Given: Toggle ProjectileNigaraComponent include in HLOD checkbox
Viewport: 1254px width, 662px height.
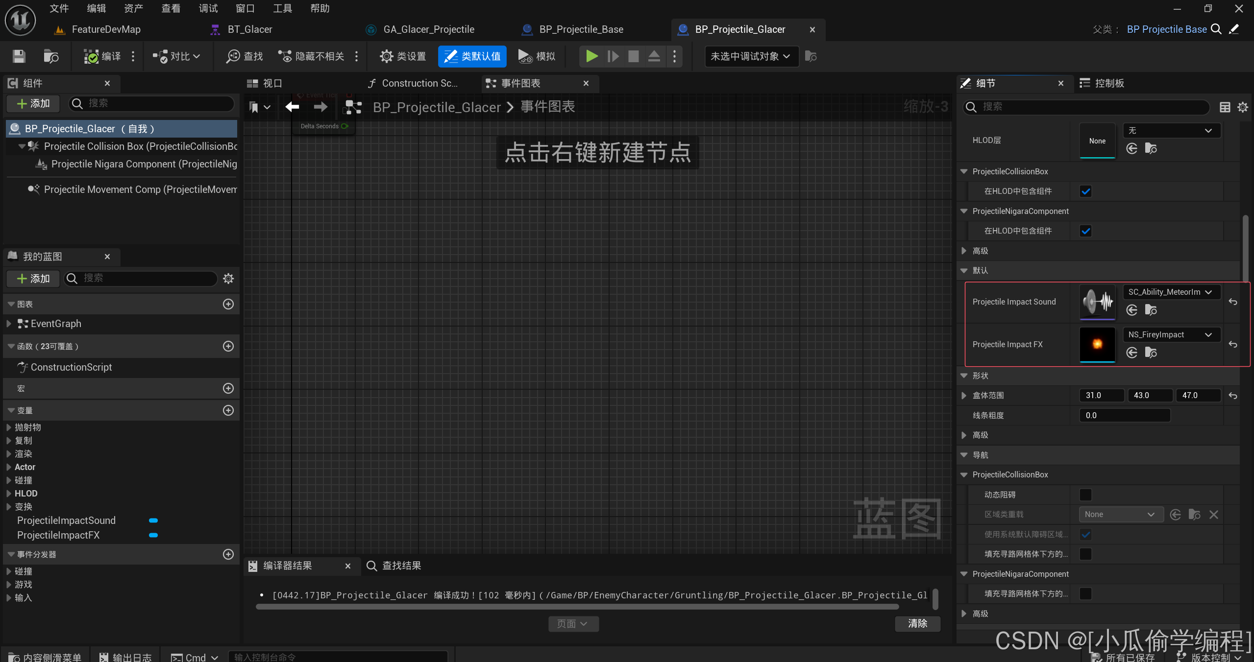Looking at the screenshot, I should (1085, 231).
